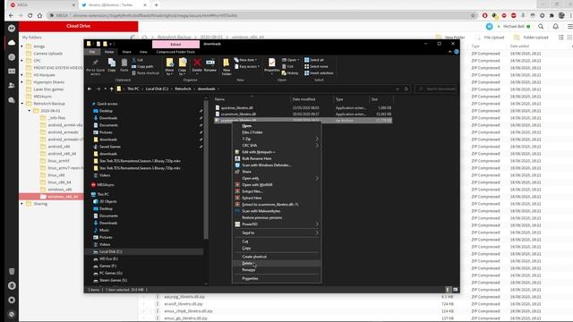Click the Search downloads field
The width and height of the screenshot is (573, 322).
coord(436,89)
